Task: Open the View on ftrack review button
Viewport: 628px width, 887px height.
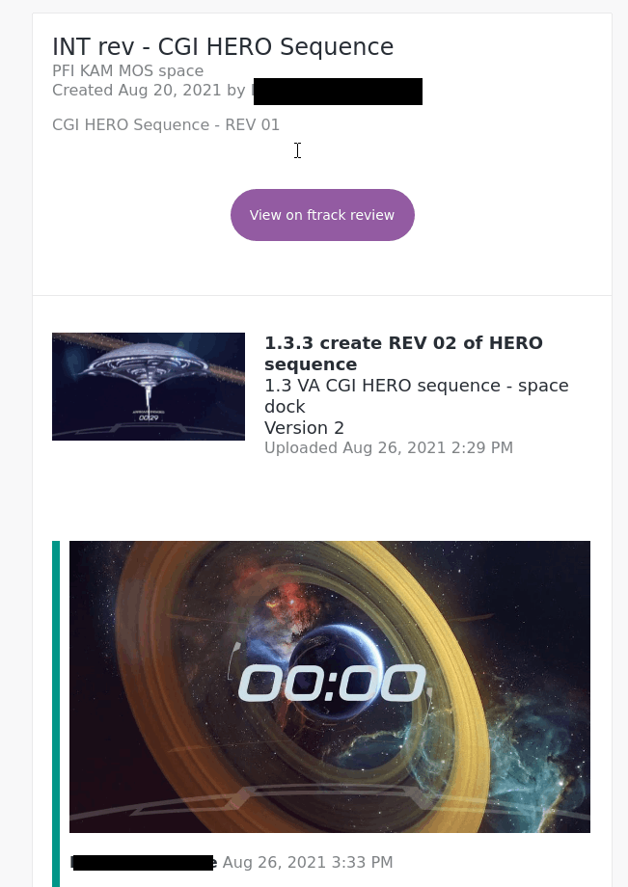Action: click(x=322, y=215)
